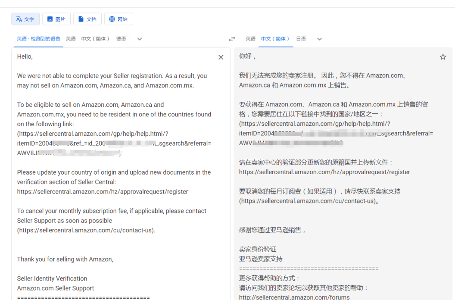
Task: Click 'Amazon.com Seller Support' in source text
Action: (56, 288)
